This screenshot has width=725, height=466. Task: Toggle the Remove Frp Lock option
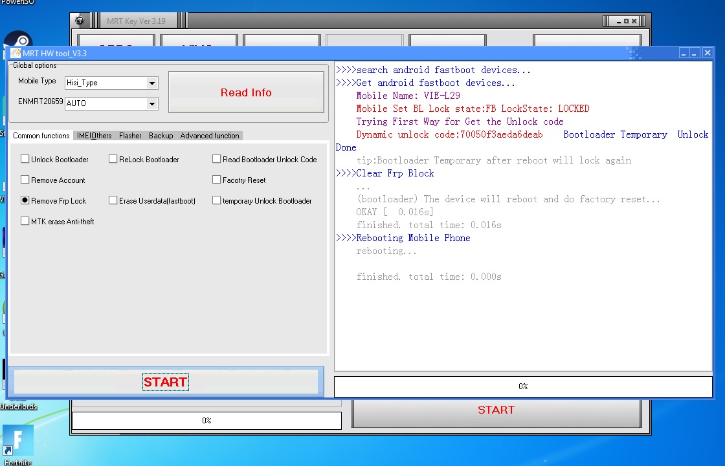[25, 200]
